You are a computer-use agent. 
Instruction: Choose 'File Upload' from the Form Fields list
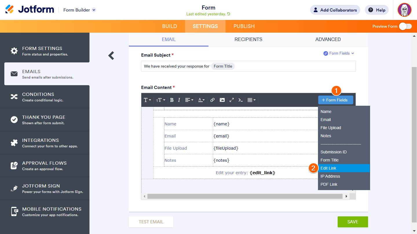tap(344, 128)
